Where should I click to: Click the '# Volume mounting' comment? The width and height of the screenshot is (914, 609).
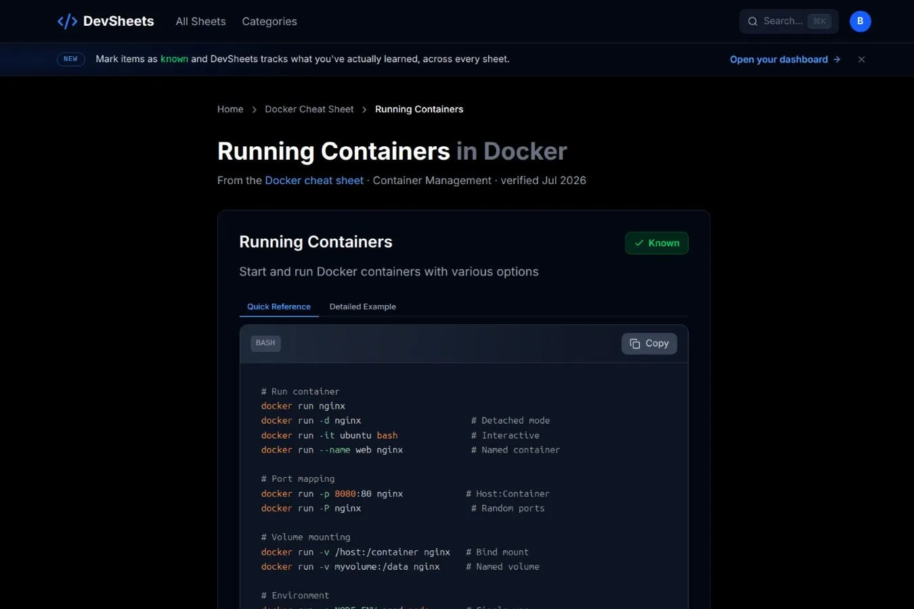[x=306, y=537]
